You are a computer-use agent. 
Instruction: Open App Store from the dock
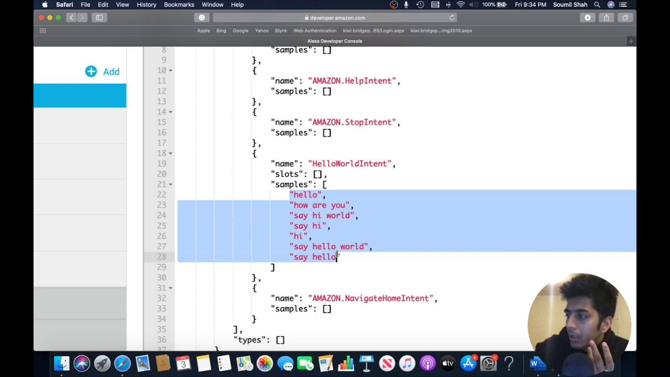coord(468,363)
